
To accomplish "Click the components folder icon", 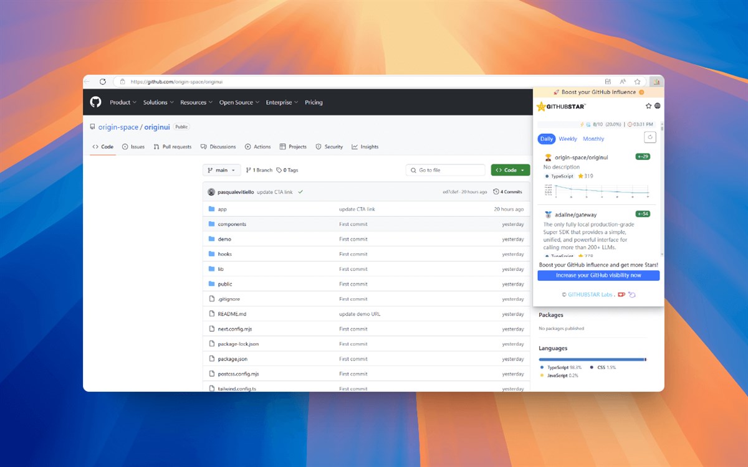I will (x=212, y=224).
